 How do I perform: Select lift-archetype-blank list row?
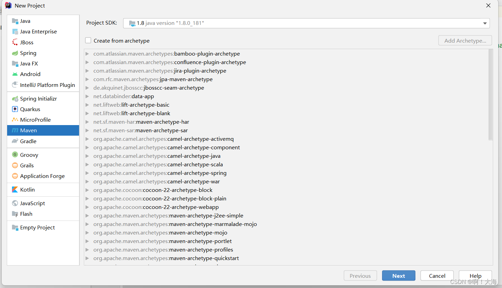point(286,113)
